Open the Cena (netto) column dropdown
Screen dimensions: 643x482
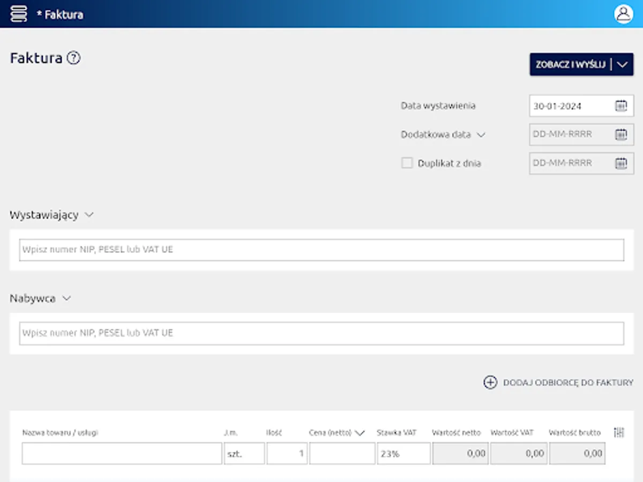[360, 432]
